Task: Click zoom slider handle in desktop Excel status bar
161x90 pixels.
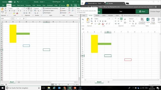Action: [68, 84]
